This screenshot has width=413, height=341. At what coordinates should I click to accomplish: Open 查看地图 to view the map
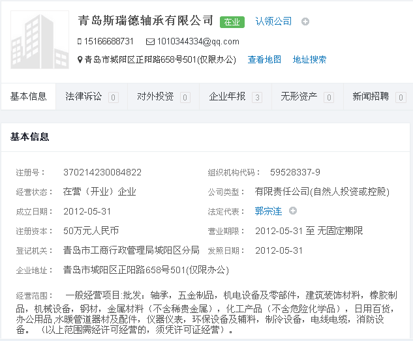pos(264,59)
